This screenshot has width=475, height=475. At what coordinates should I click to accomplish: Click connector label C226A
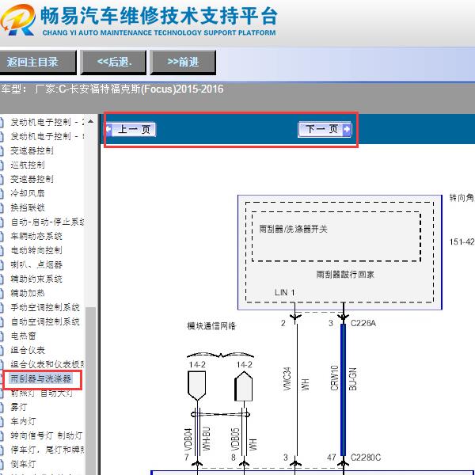[x=363, y=323]
